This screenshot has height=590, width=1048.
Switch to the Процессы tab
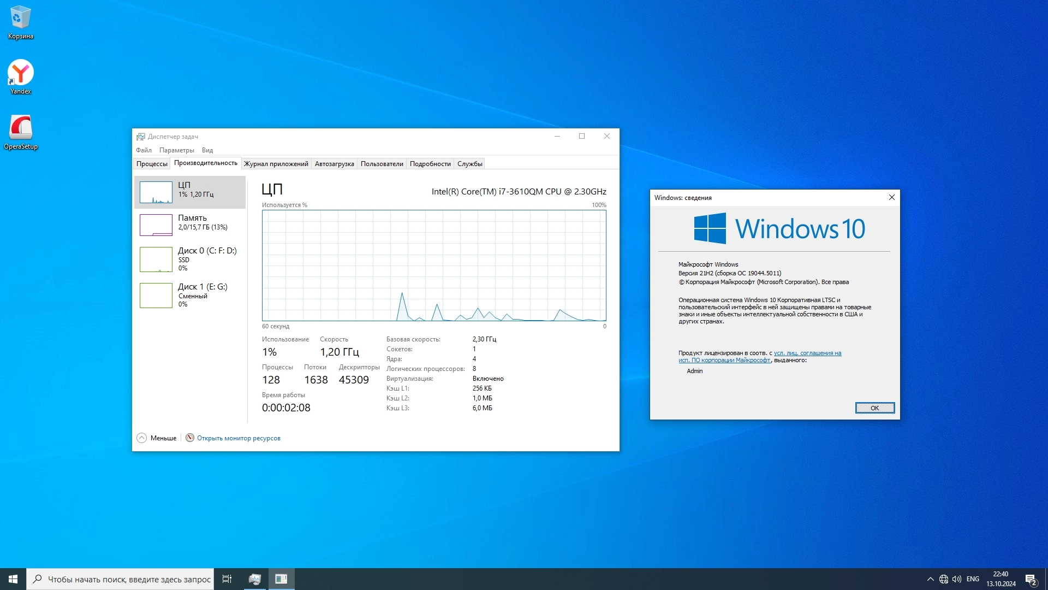point(152,164)
